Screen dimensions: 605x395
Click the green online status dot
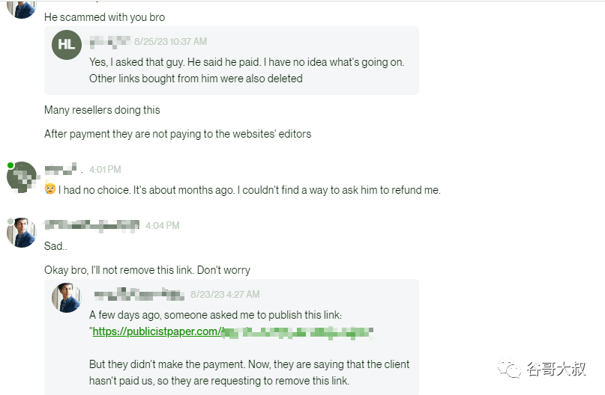click(10, 165)
